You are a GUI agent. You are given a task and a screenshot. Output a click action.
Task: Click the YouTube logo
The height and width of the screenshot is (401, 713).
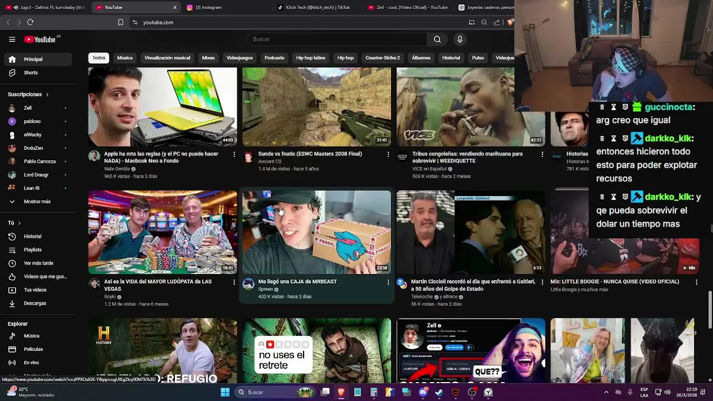click(40, 39)
